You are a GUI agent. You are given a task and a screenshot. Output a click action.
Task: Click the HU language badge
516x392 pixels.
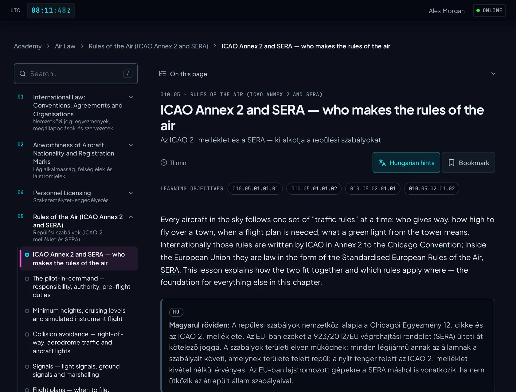click(x=176, y=312)
